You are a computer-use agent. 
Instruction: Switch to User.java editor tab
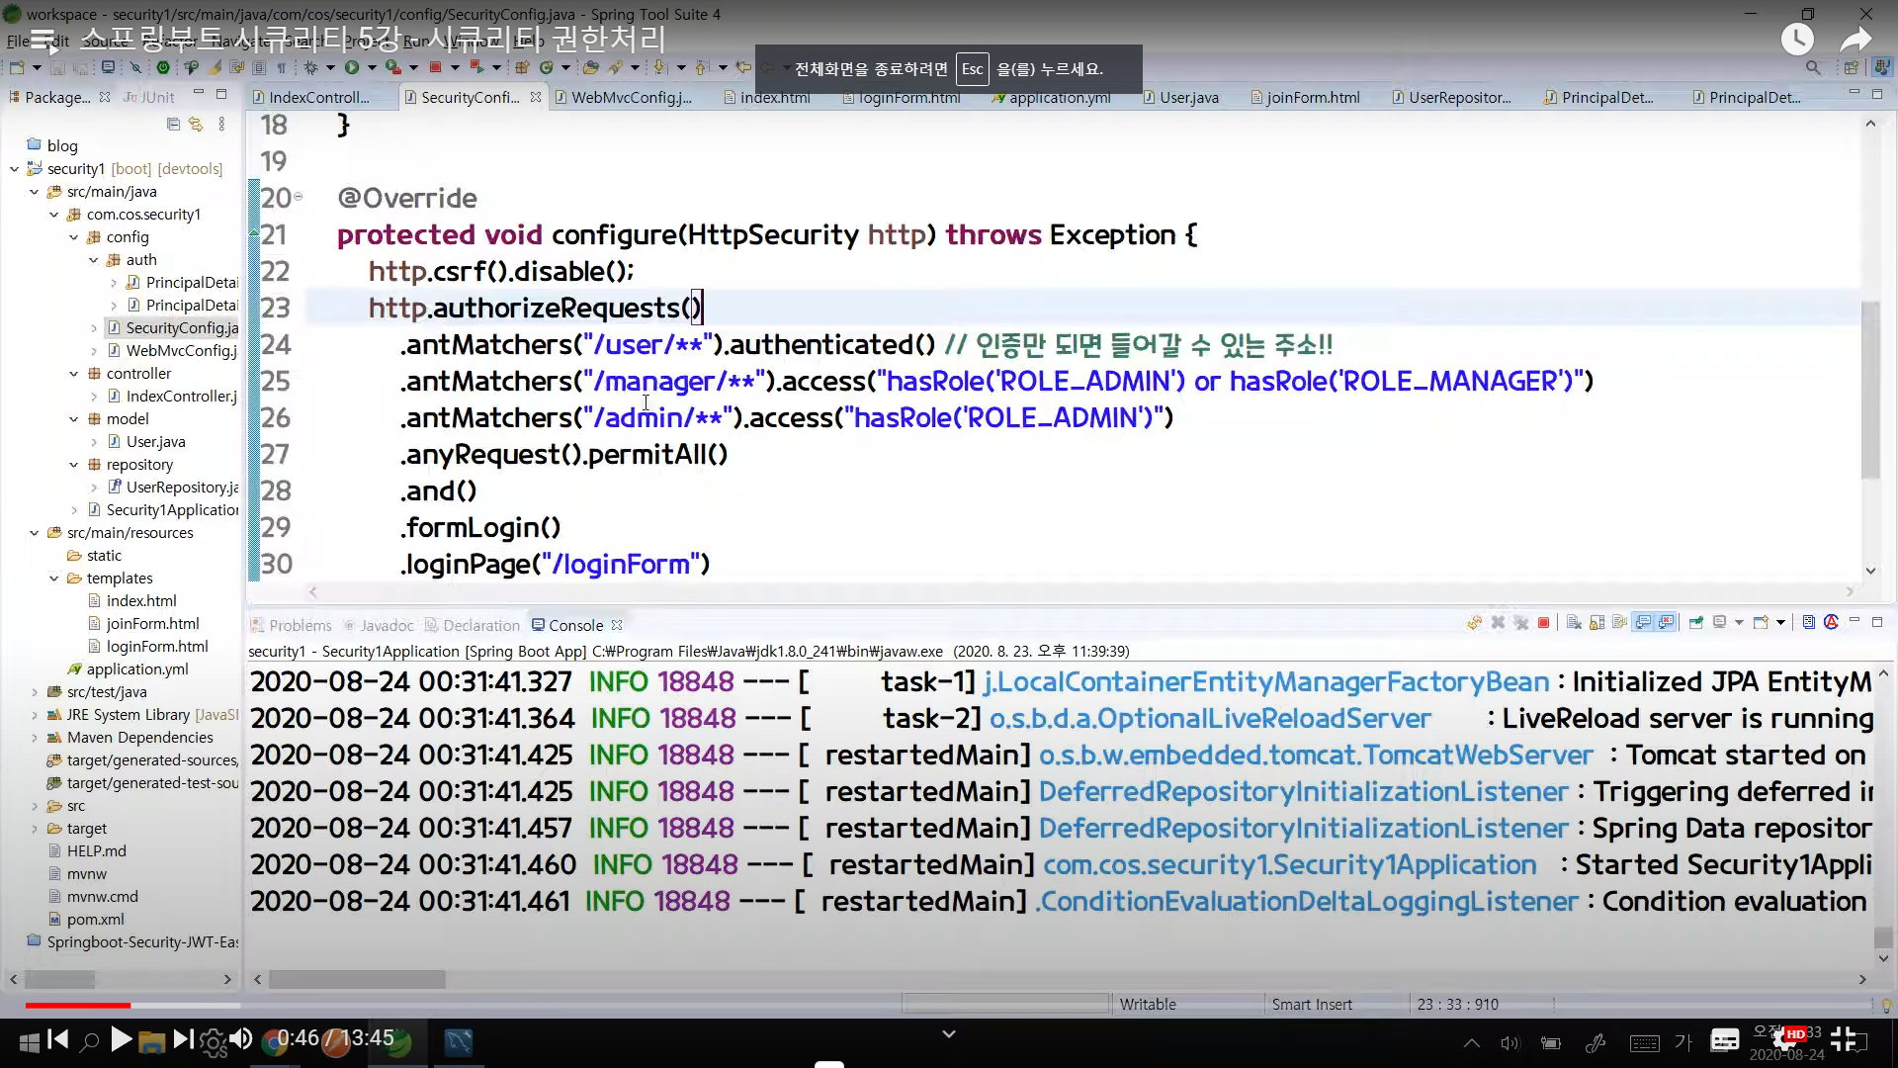coord(1188,97)
